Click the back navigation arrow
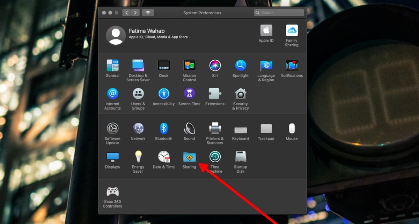The image size is (419, 224). (126, 13)
